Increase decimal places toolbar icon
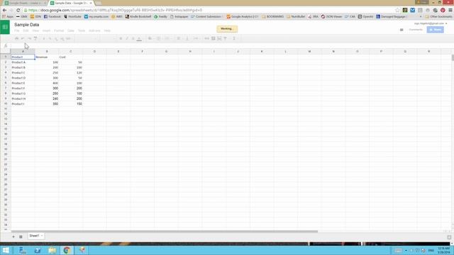The image size is (454, 255). click(62, 38)
